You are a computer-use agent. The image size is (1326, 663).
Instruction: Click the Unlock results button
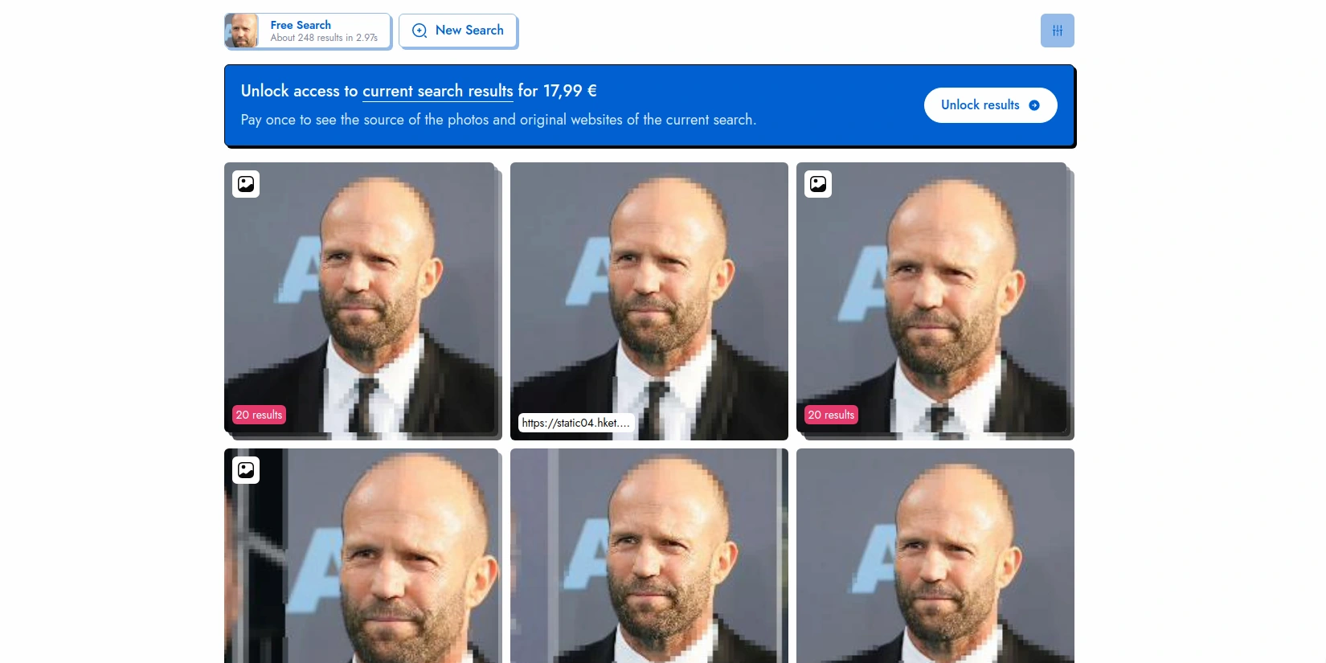(x=990, y=105)
